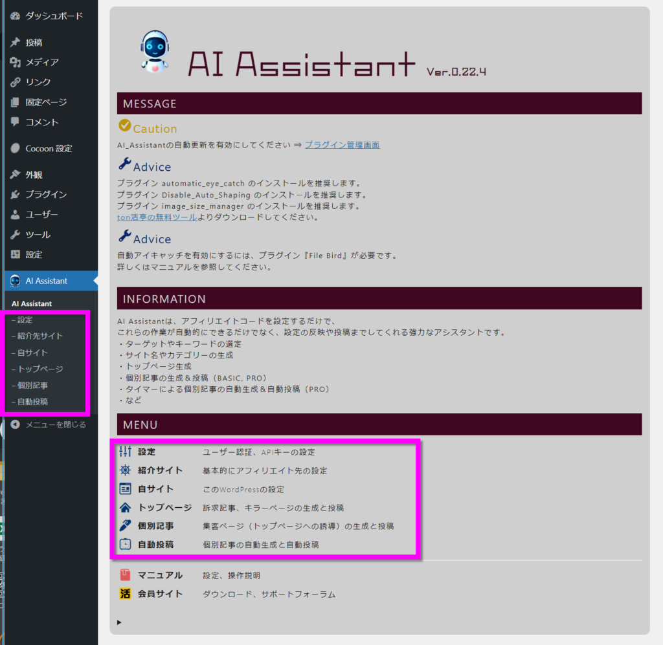
Task: Click the 自サイト page icon
Action: 126,489
